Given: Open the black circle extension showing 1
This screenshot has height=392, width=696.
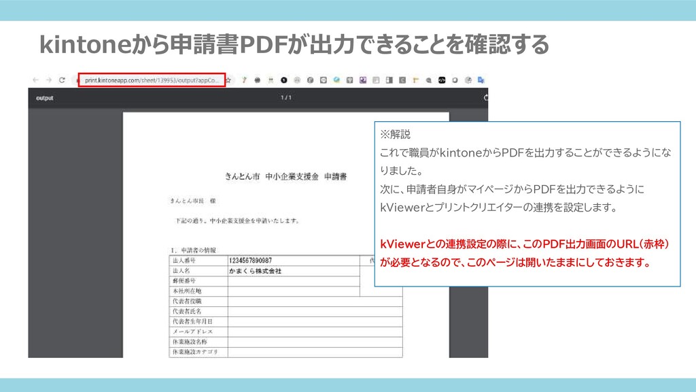Looking at the screenshot, I should point(284,80).
